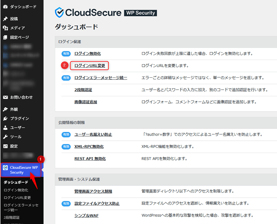Click 有効 badge next to ログインエラーメッセージ統一
Screen dimensions: 277x224
(x=66, y=78)
